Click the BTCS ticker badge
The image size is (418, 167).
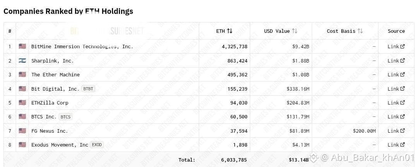(65, 116)
